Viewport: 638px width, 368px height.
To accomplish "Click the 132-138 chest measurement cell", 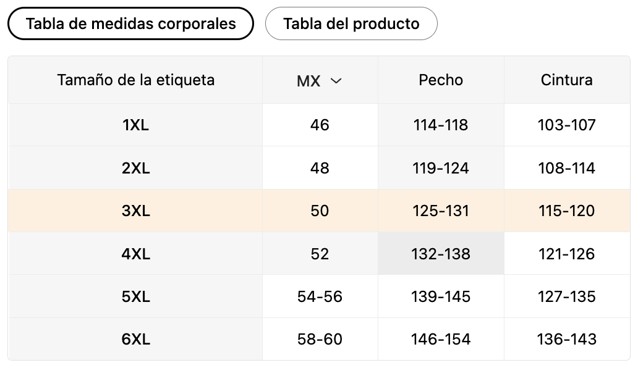I will [x=441, y=254].
